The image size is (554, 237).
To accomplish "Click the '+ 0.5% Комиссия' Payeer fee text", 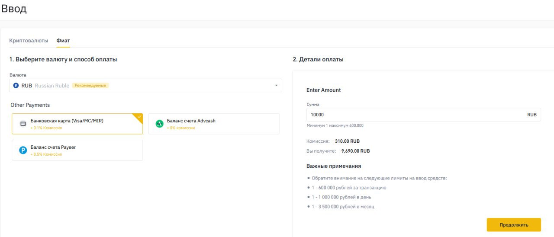I will [46, 154].
